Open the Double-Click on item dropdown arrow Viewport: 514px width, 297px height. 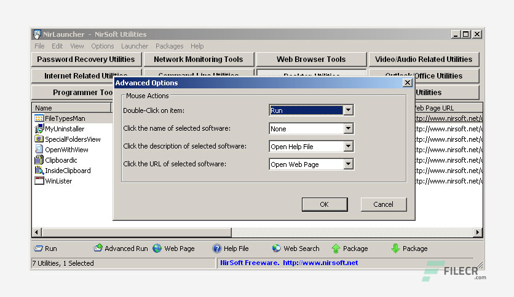pyautogui.click(x=348, y=110)
